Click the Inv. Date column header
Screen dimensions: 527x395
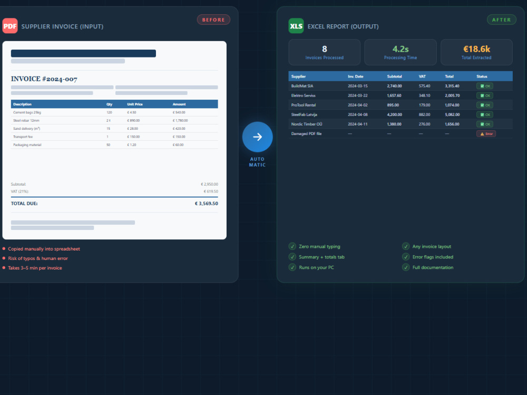[356, 76]
